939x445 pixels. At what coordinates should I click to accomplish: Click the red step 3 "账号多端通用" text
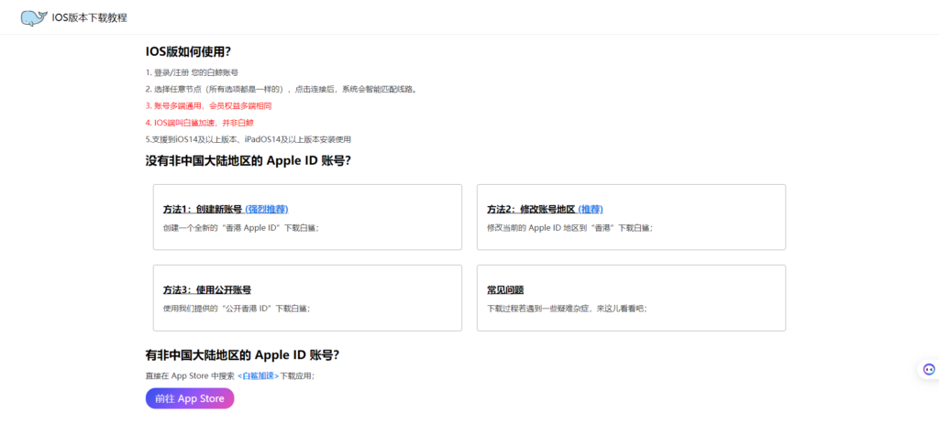pyautogui.click(x=207, y=105)
